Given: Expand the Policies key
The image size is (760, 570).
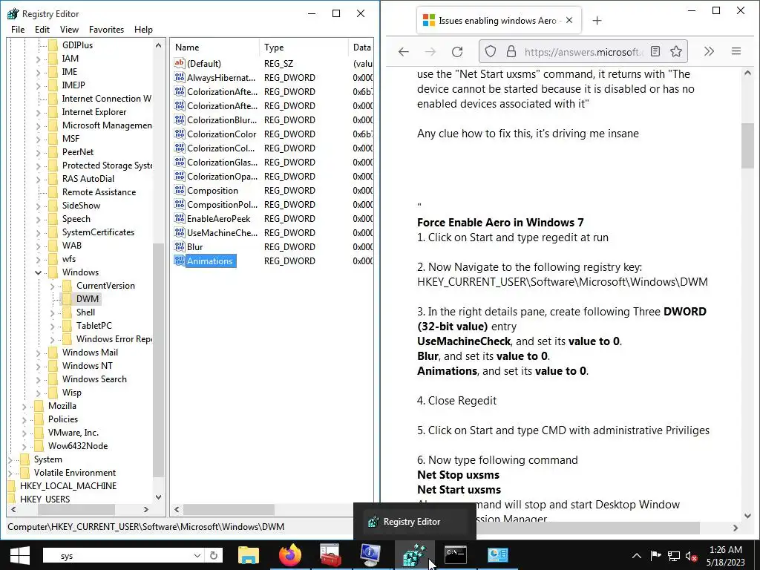Looking at the screenshot, I should coord(24,419).
